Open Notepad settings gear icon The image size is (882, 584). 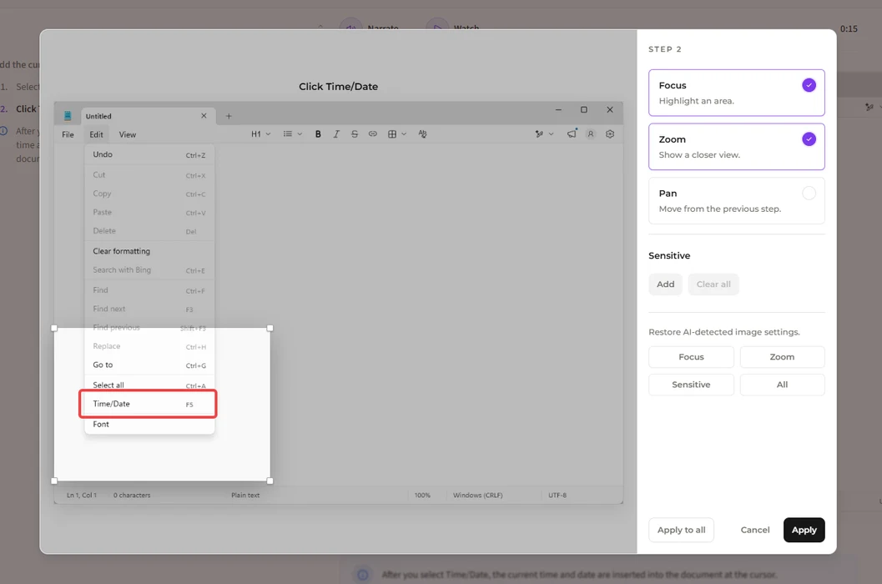pos(610,134)
